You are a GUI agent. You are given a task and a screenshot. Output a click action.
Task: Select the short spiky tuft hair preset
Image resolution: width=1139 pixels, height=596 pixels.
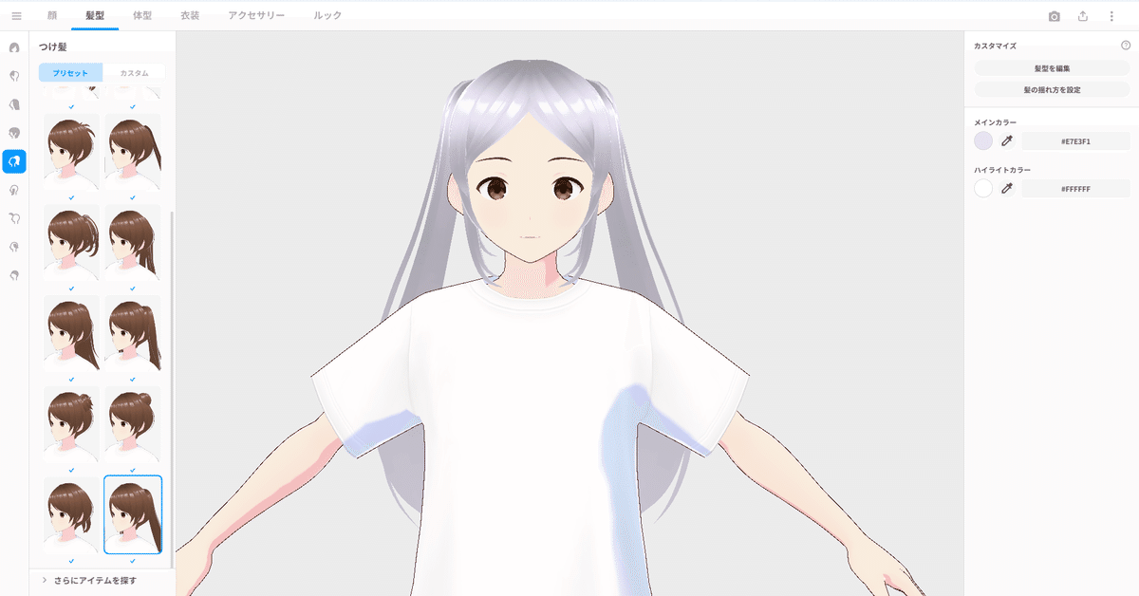[71, 154]
